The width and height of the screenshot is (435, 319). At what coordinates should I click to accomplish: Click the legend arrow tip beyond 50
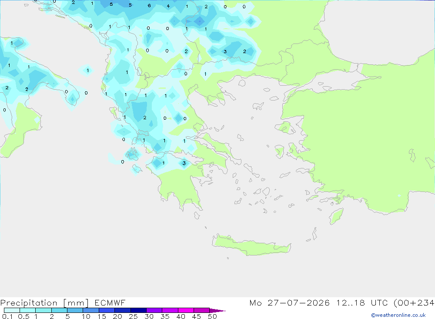click(x=218, y=311)
